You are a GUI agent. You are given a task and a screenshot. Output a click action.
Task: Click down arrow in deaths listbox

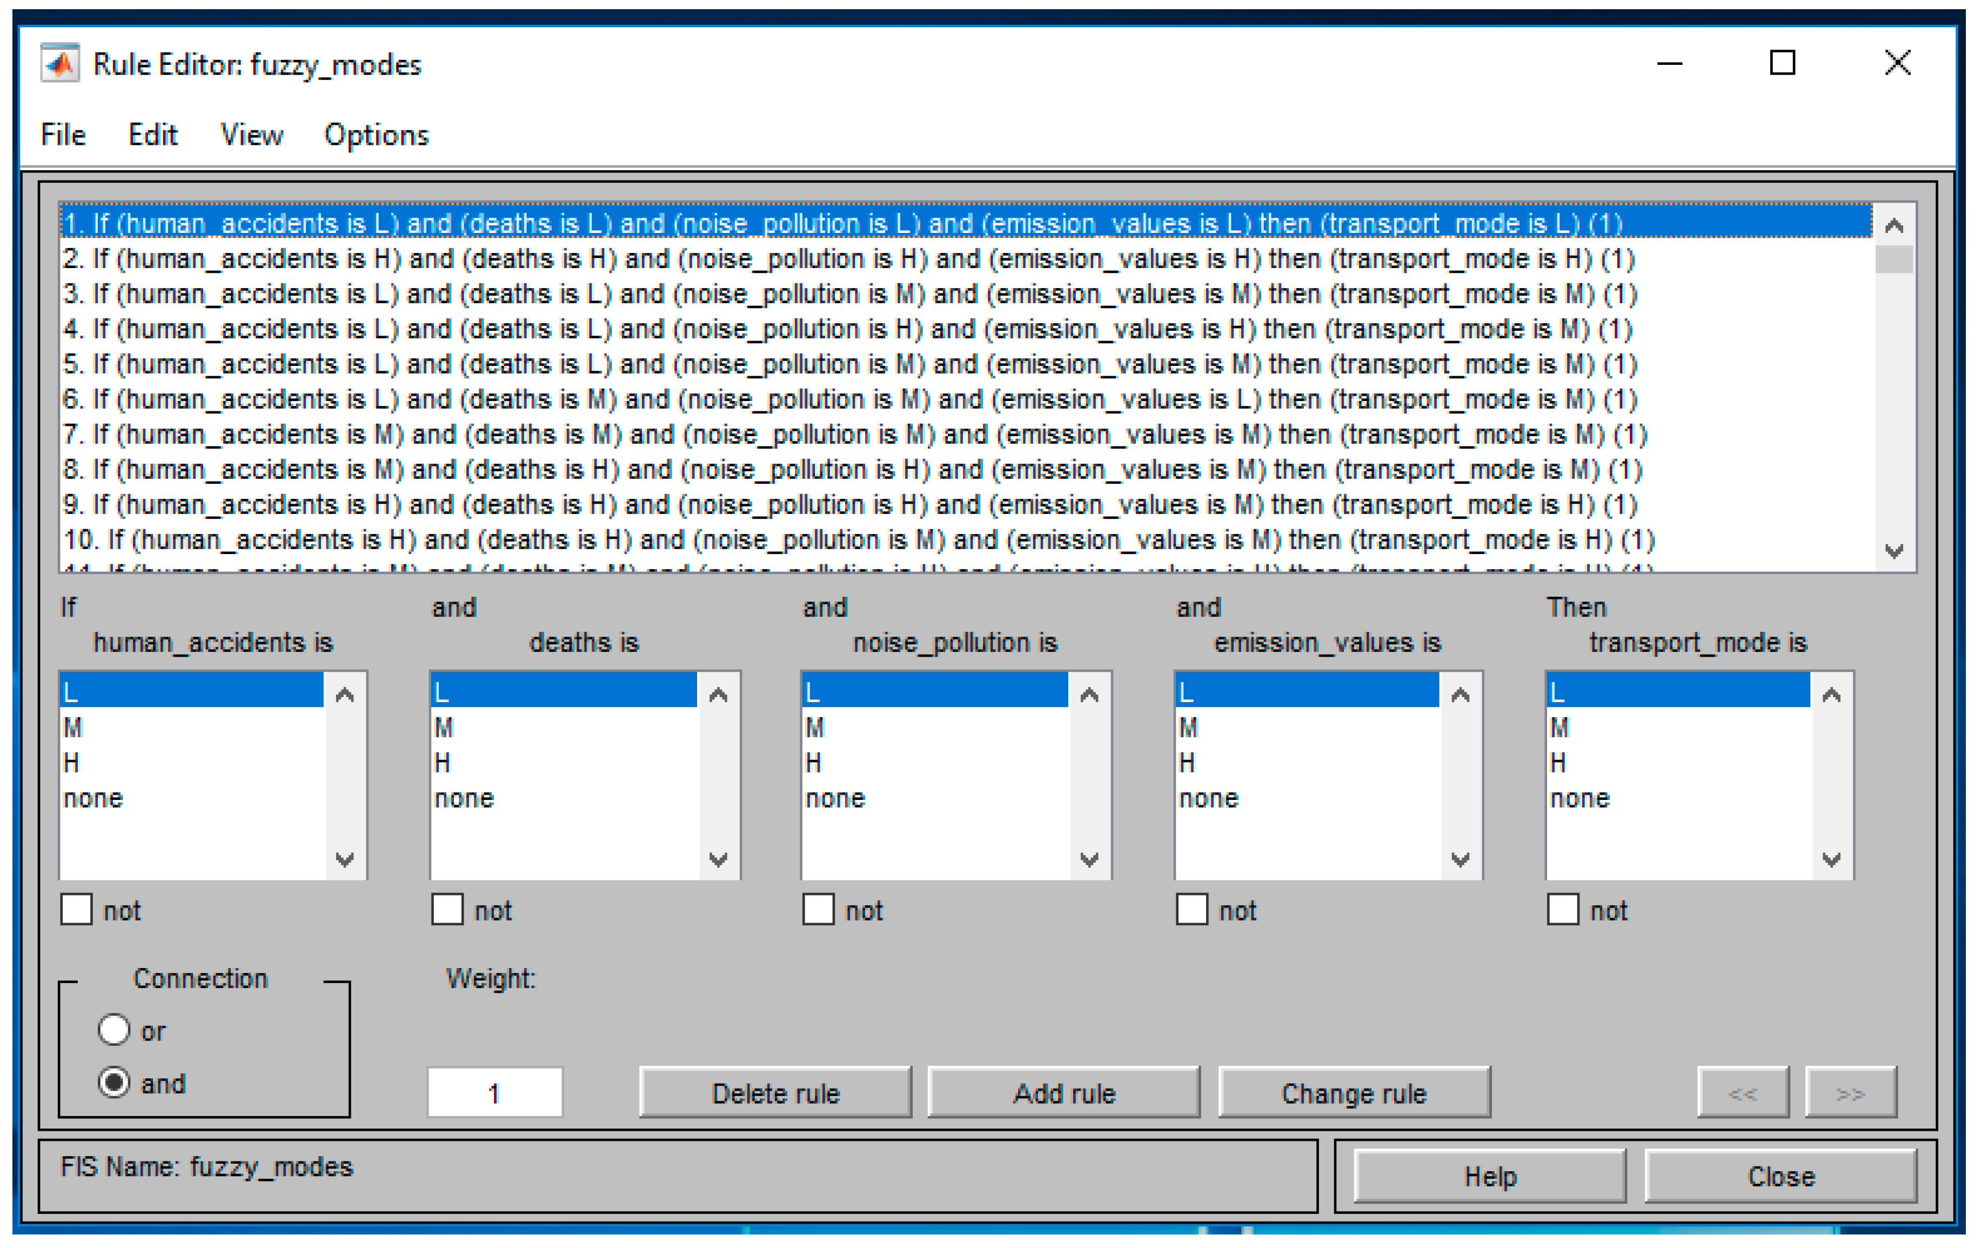(x=718, y=860)
